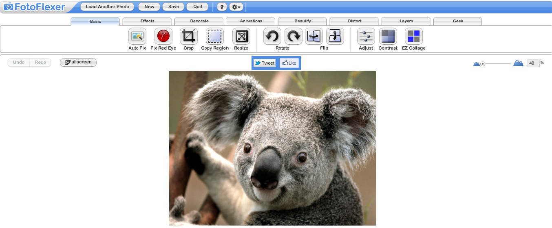Screen dimensions: 552x228
Task: Click Load Another Photo button
Action: pyautogui.click(x=107, y=7)
